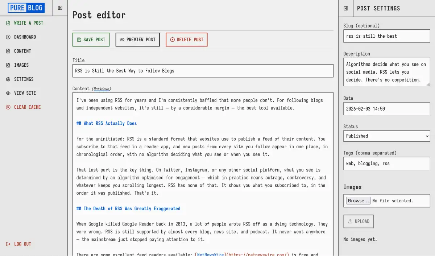This screenshot has width=435, height=256.
Task: Click into the Description text area
Action: 387,72
